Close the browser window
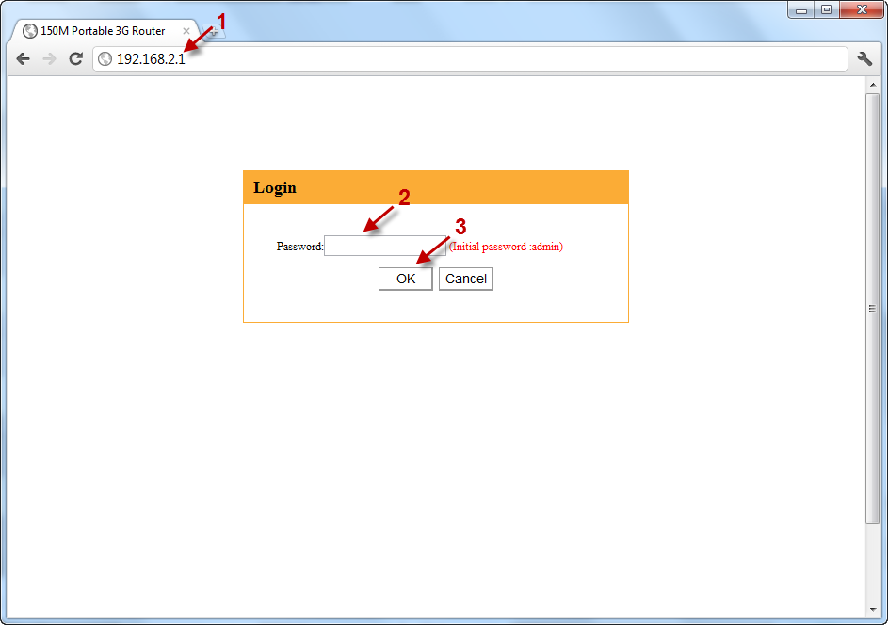 (x=862, y=10)
